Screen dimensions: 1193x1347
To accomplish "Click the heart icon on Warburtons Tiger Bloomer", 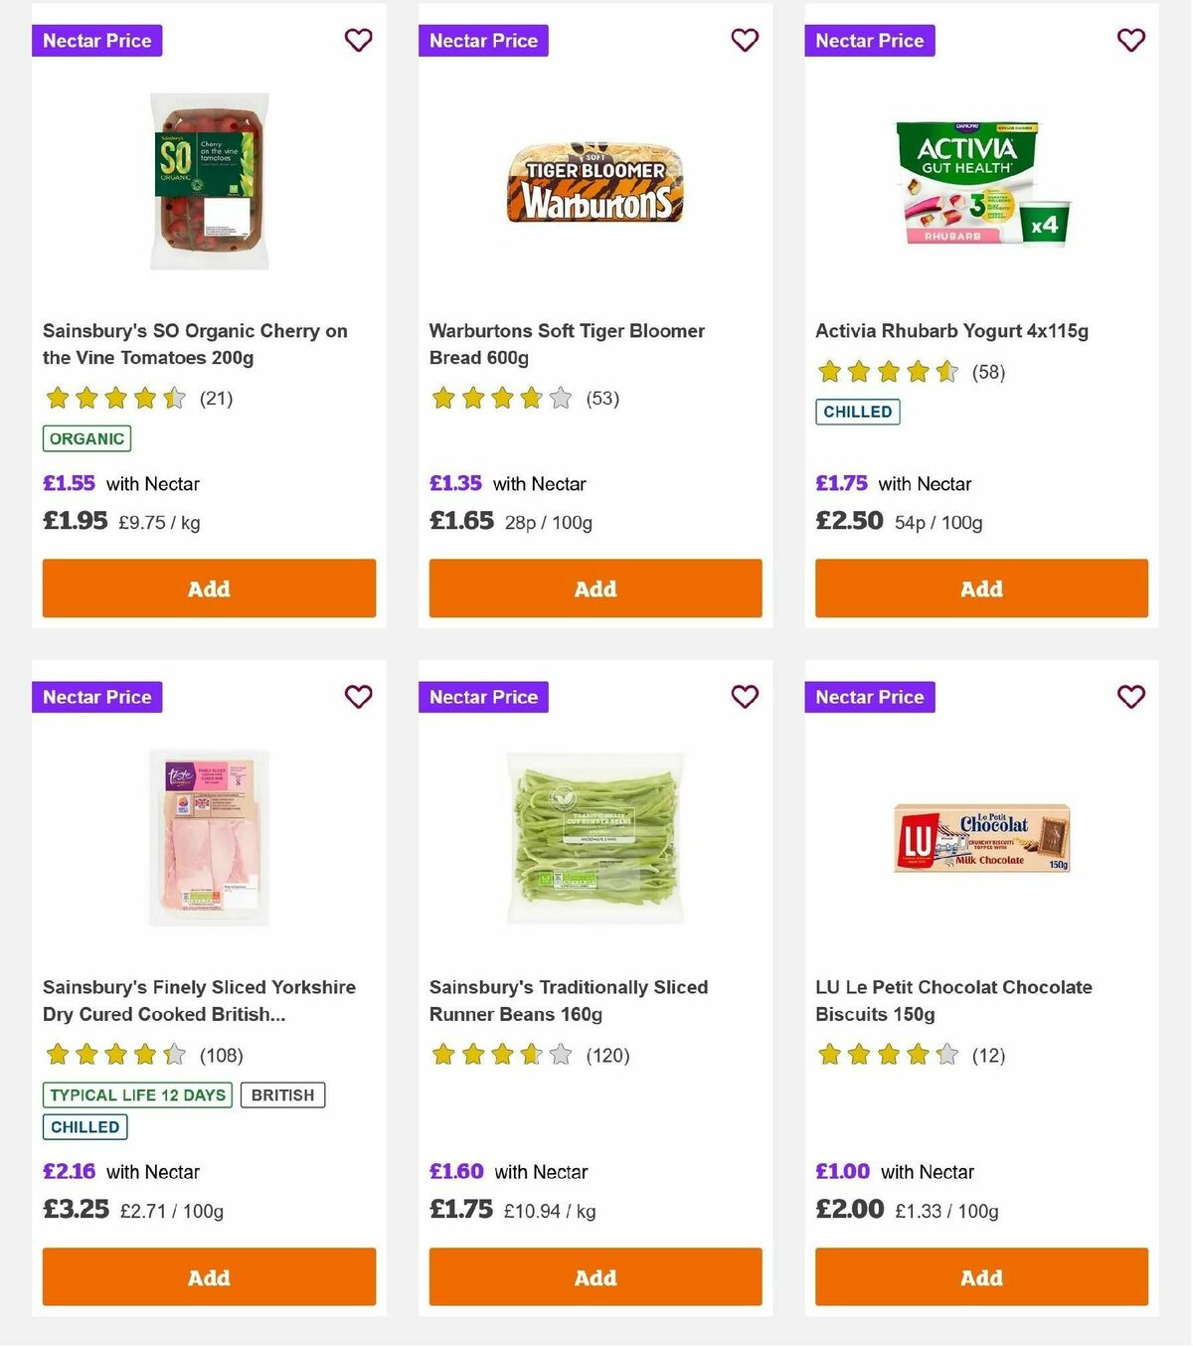I will click(x=744, y=41).
